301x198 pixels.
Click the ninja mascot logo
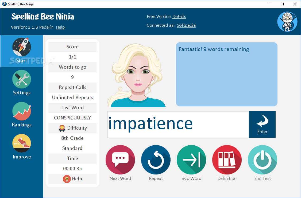pos(287,21)
